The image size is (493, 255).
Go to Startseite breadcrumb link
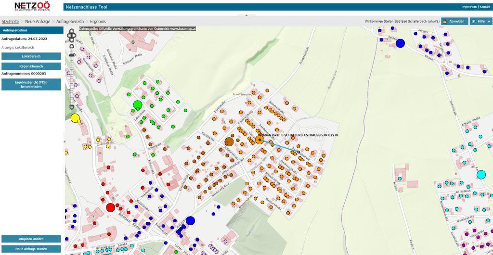11,22
